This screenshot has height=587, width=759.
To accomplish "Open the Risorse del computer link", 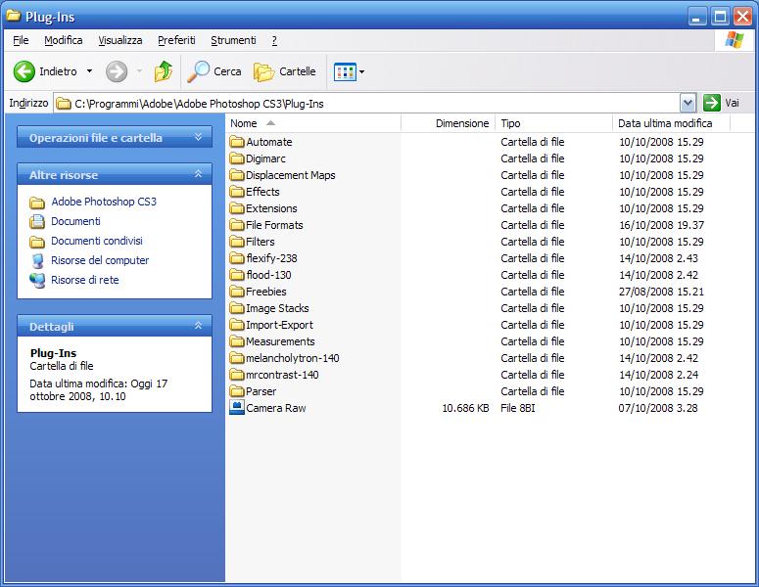I will coord(100,260).
